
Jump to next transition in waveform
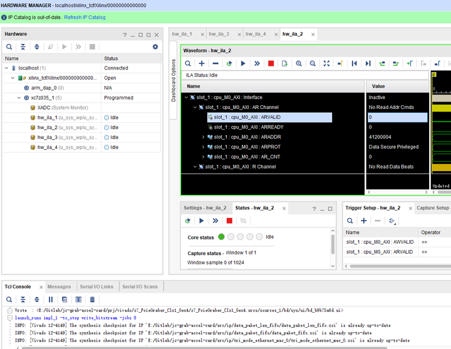396,63
